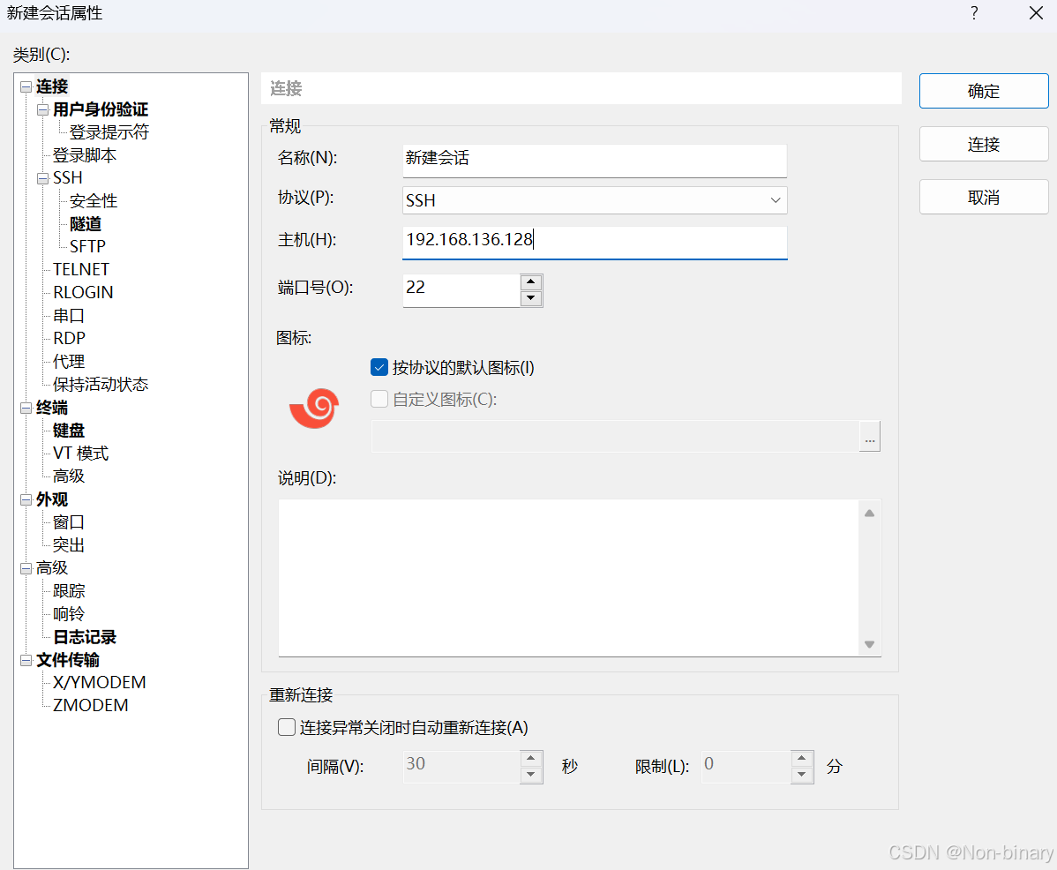
Task: Select ZMODEM in category tree
Action: pyautogui.click(x=90, y=706)
